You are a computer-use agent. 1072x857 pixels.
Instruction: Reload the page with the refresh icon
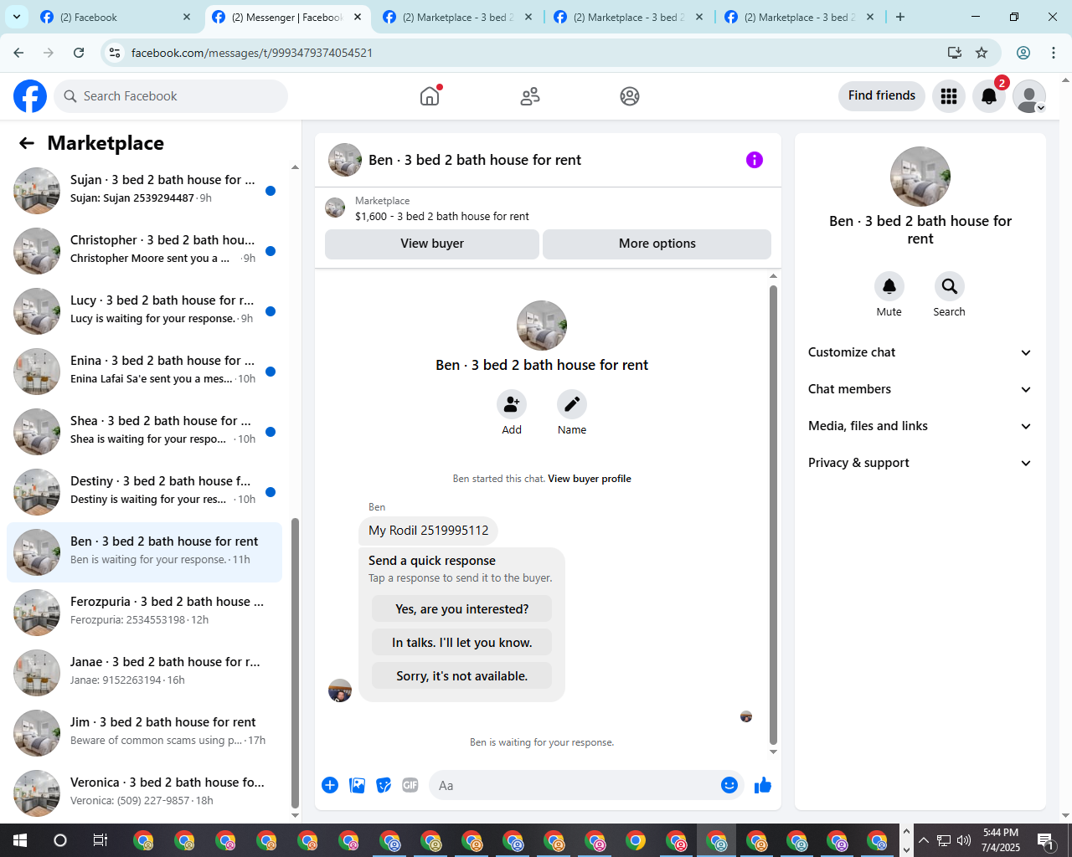click(x=79, y=53)
